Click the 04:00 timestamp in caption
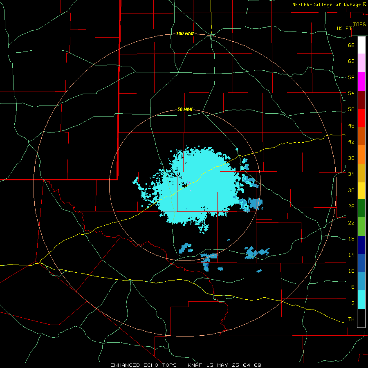368x368 pixels. tap(252, 365)
